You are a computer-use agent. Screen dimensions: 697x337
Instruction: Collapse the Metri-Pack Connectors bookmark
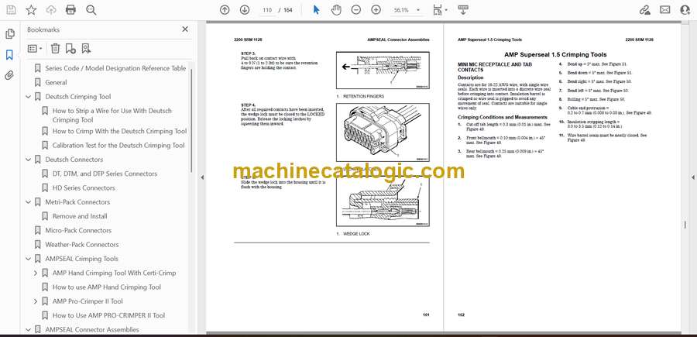pos(29,202)
